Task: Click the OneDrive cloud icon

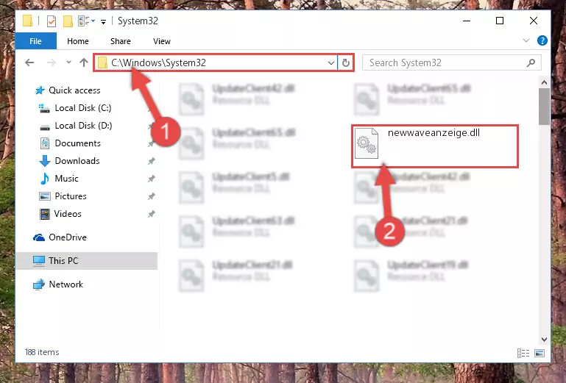Action: pos(38,237)
